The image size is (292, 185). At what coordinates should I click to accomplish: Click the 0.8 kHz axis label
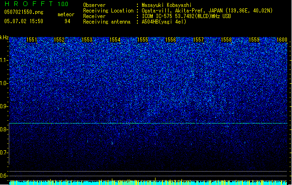tap(4, 129)
